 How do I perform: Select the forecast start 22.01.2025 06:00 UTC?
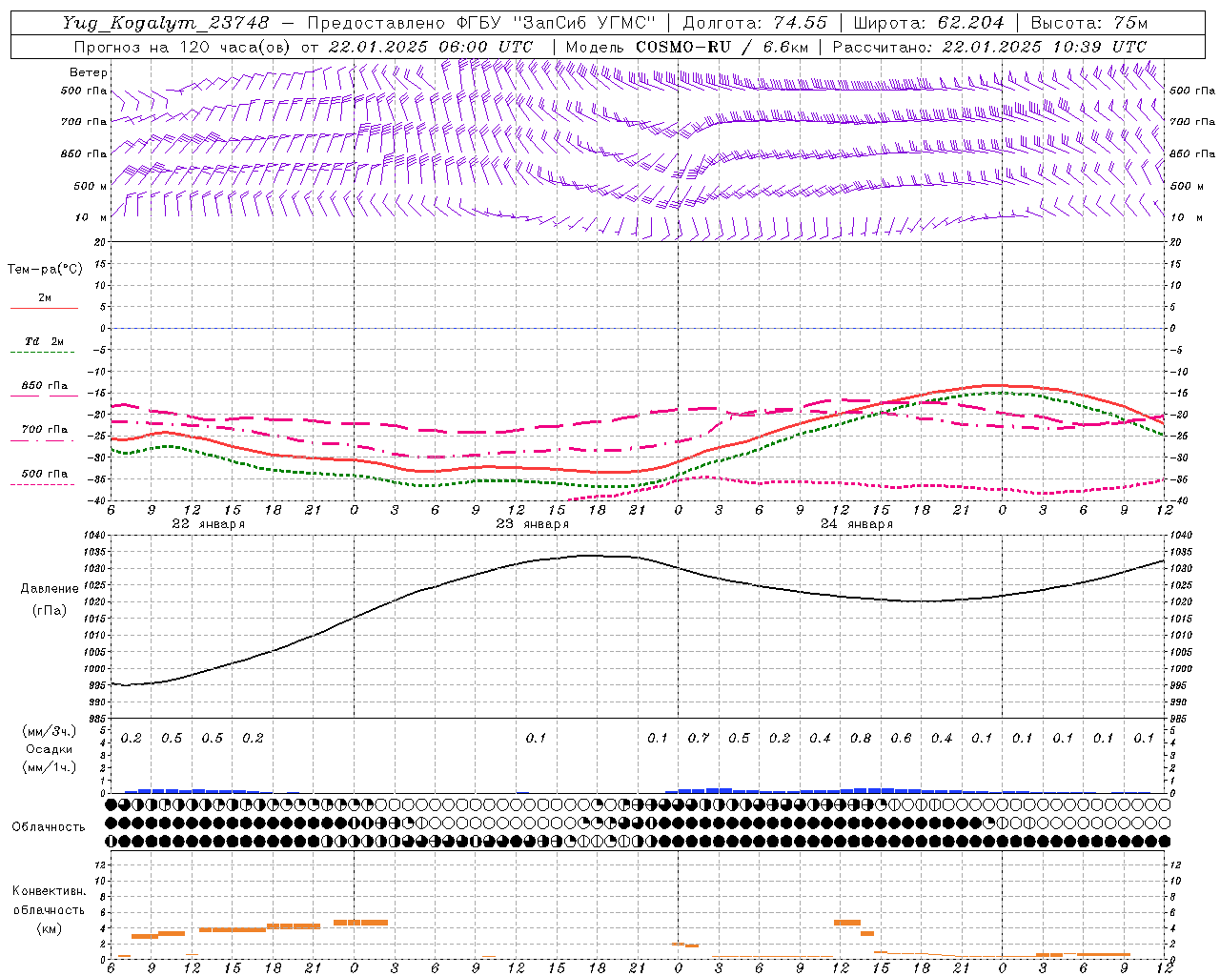[x=430, y=47]
